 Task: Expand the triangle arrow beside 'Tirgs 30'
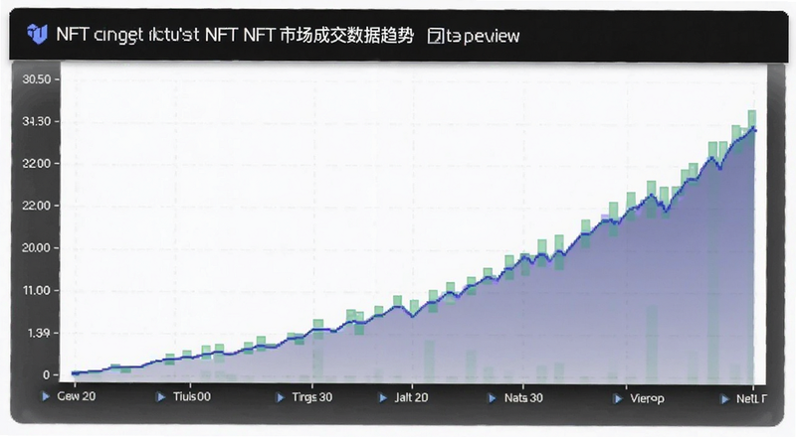(x=281, y=397)
